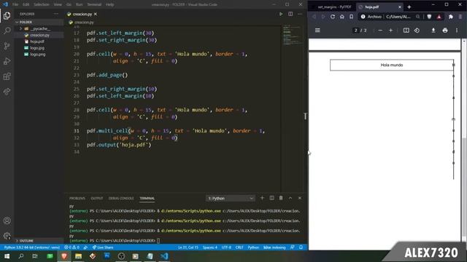The width and height of the screenshot is (467, 262).
Task: Open the Help menu
Action: (x=110, y=4)
